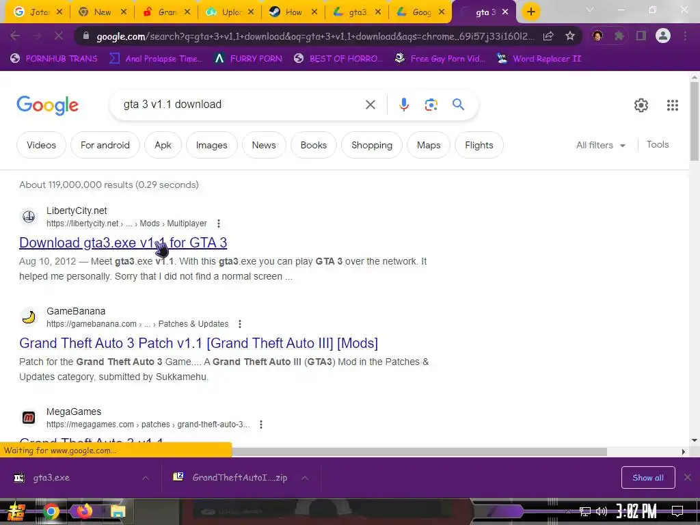700x525 pixels.
Task: Bookmark this page with the star icon
Action: [x=569, y=36]
